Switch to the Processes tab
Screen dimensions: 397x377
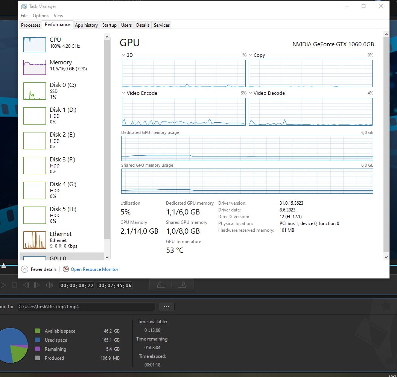pos(30,25)
